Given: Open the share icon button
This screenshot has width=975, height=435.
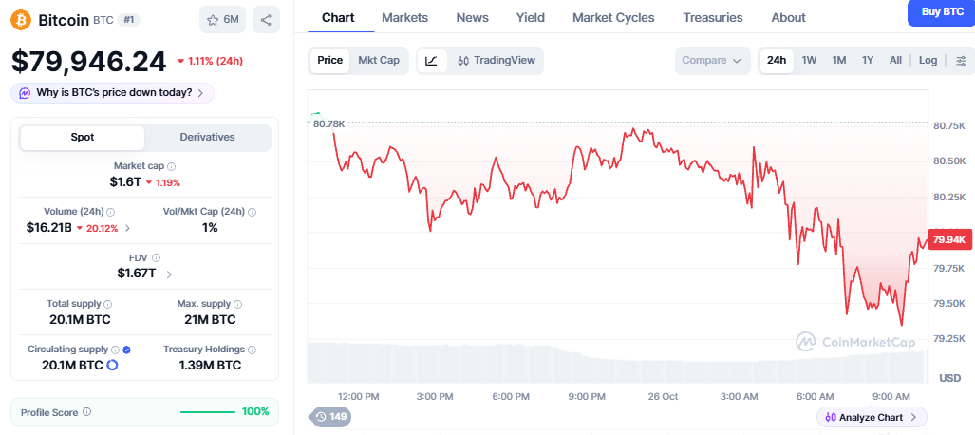Looking at the screenshot, I should tap(266, 20).
